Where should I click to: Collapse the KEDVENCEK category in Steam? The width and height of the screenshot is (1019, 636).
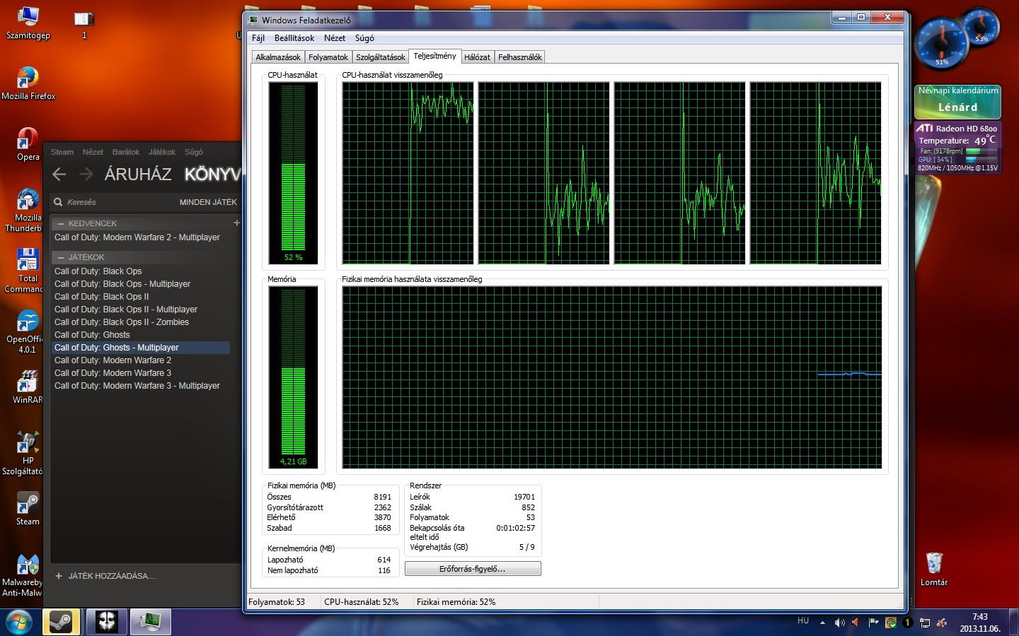coord(62,223)
